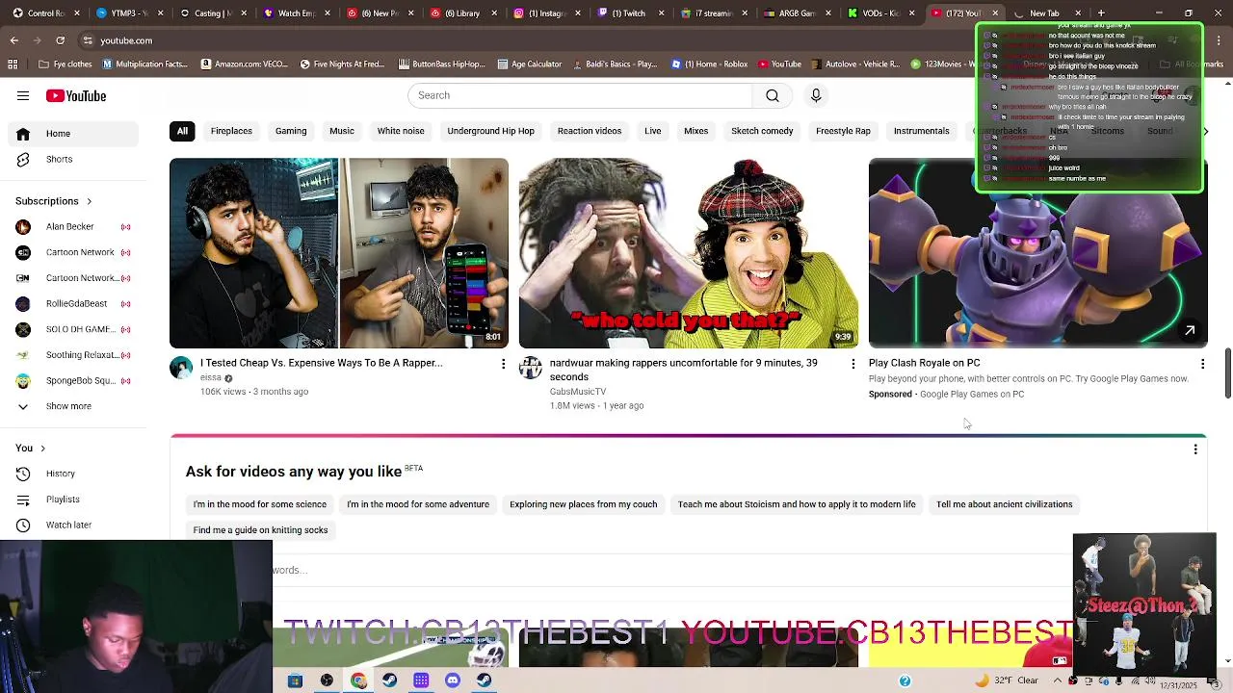Select the Fireplaces filter chip
The width and height of the screenshot is (1233, 693).
click(x=231, y=131)
